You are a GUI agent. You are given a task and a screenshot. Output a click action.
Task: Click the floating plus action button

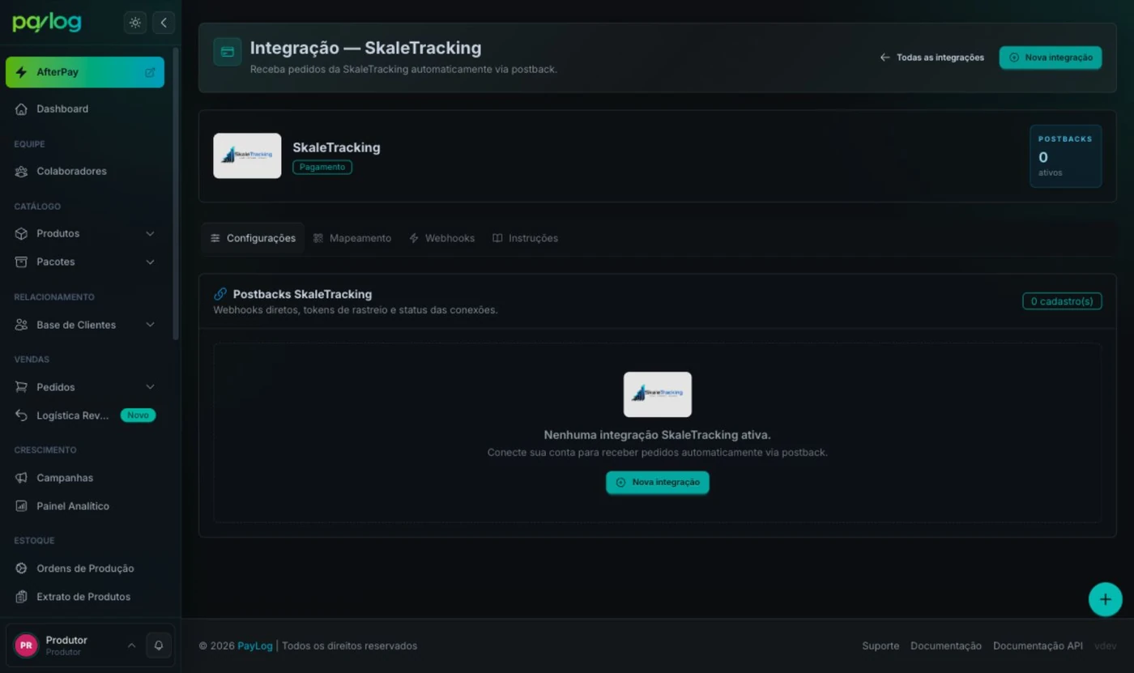click(x=1106, y=599)
